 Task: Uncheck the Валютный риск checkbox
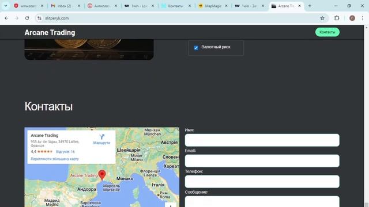(x=196, y=48)
